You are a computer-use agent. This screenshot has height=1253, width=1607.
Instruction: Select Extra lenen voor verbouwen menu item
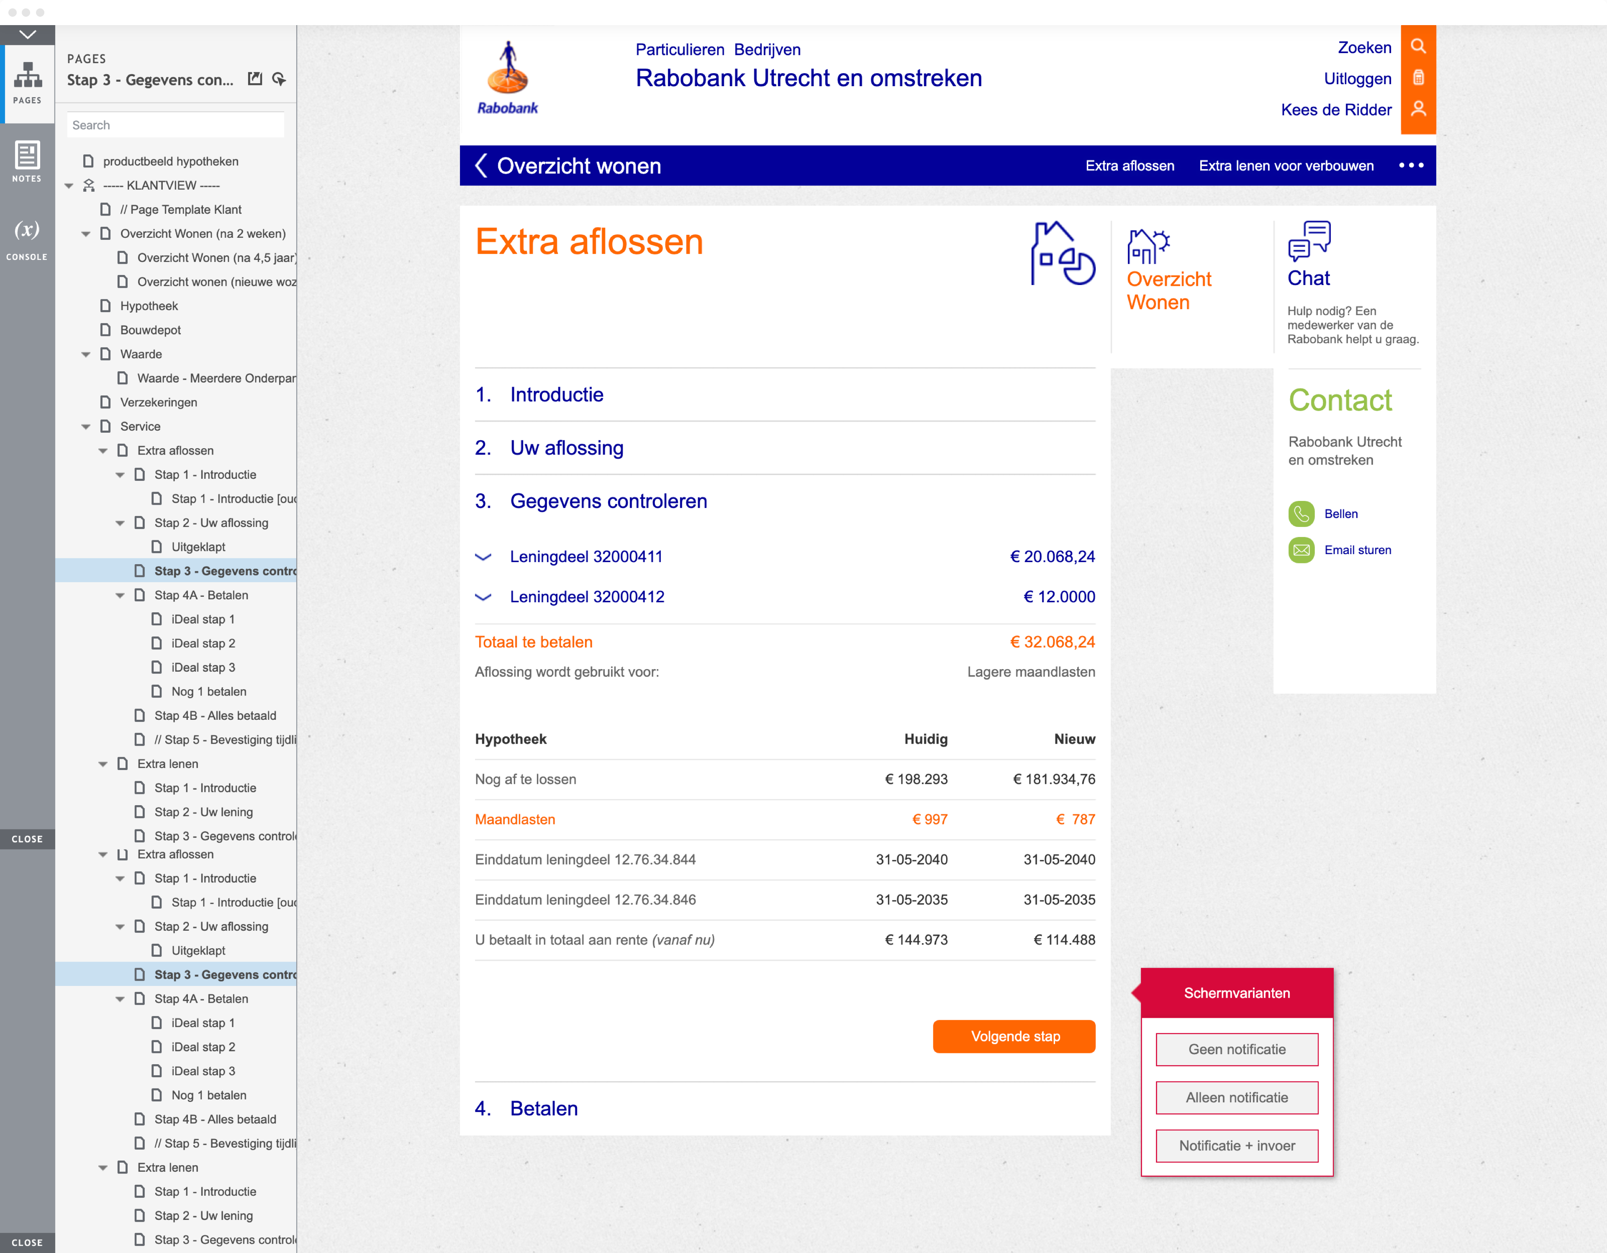1286,166
